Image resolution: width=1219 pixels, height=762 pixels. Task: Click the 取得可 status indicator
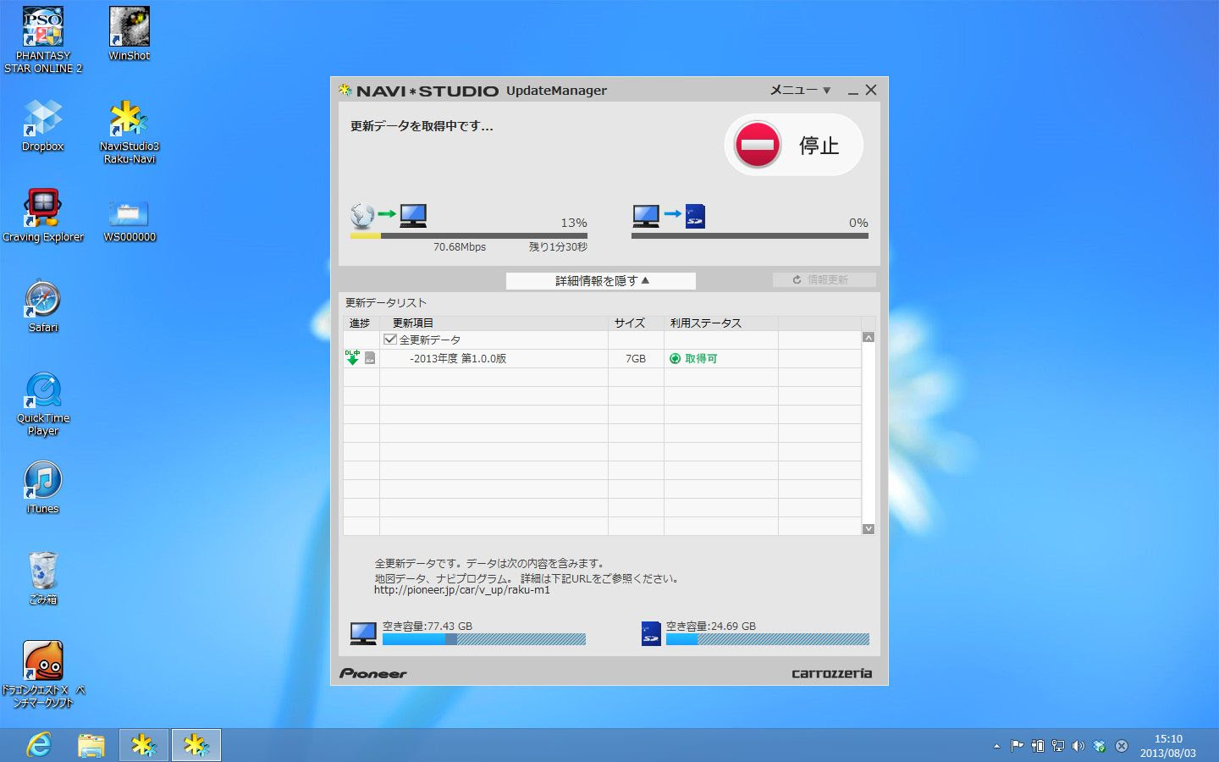coord(693,358)
